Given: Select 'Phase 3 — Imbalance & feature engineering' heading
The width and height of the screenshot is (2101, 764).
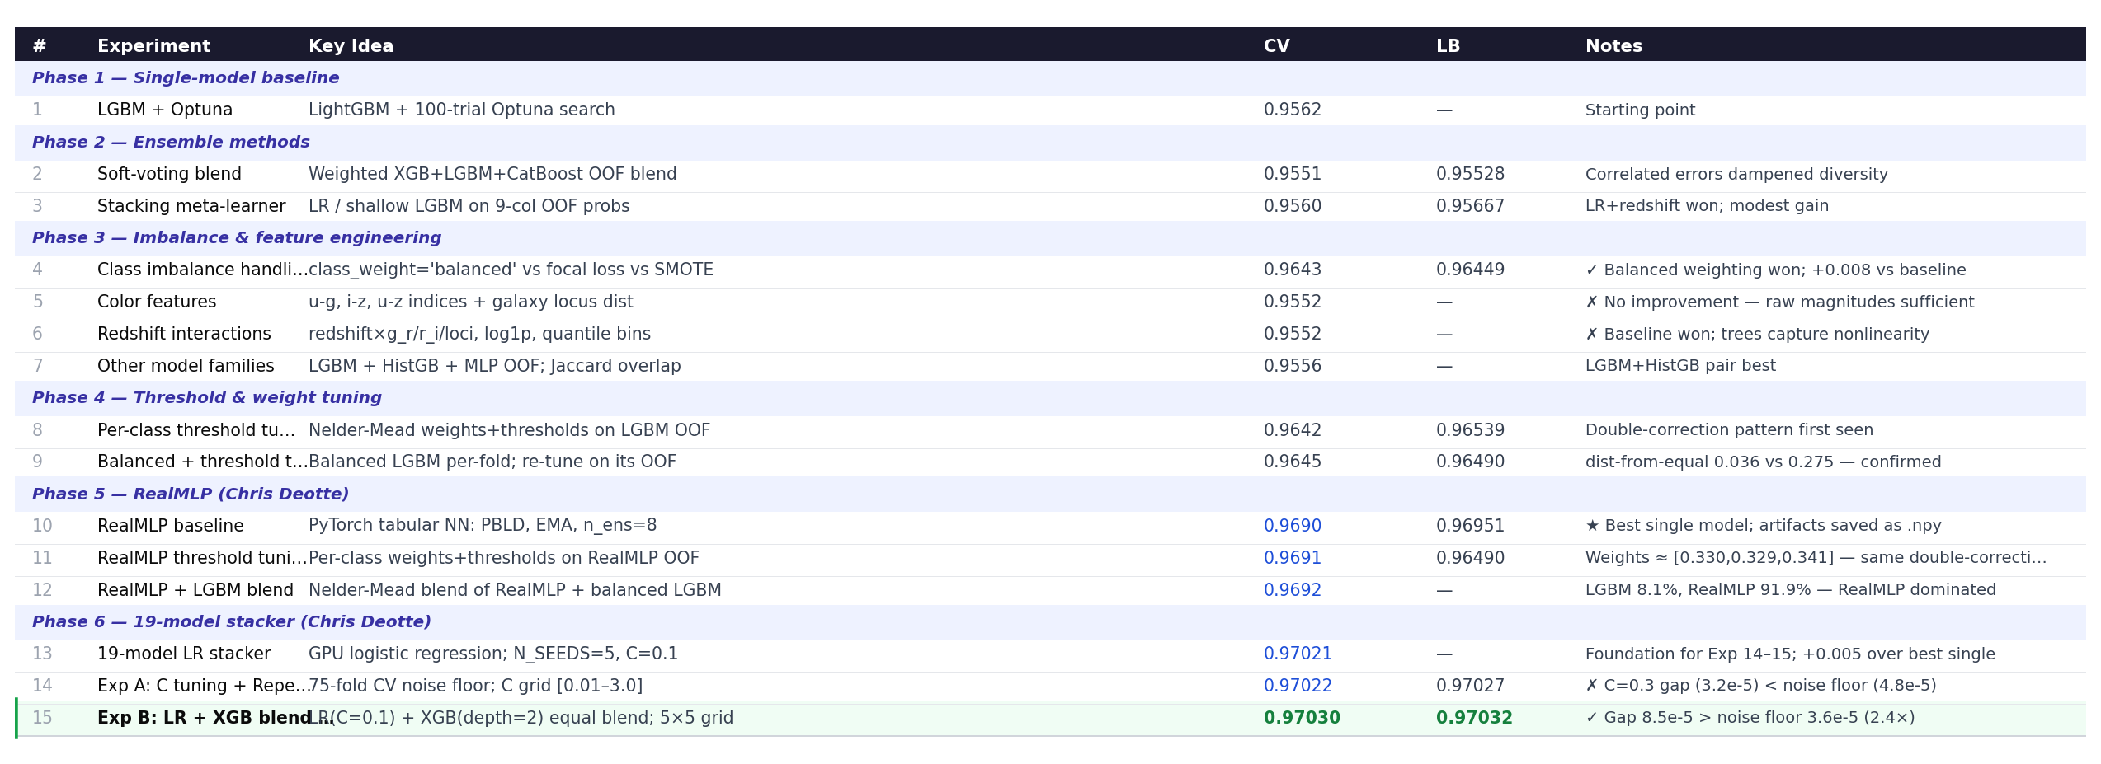Looking at the screenshot, I should tap(237, 238).
